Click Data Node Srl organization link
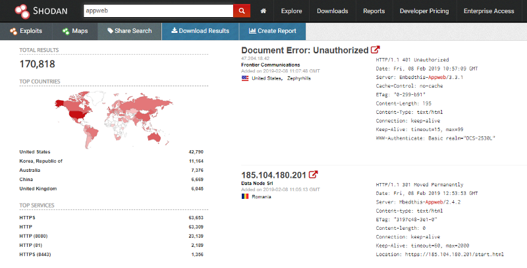The height and width of the screenshot is (268, 527). tap(257, 183)
